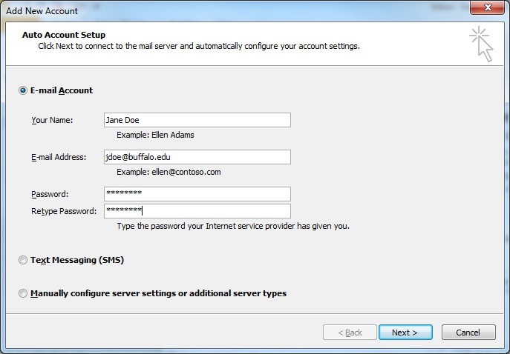Select Manually configure server settings option
510x354 pixels.
coord(23,293)
